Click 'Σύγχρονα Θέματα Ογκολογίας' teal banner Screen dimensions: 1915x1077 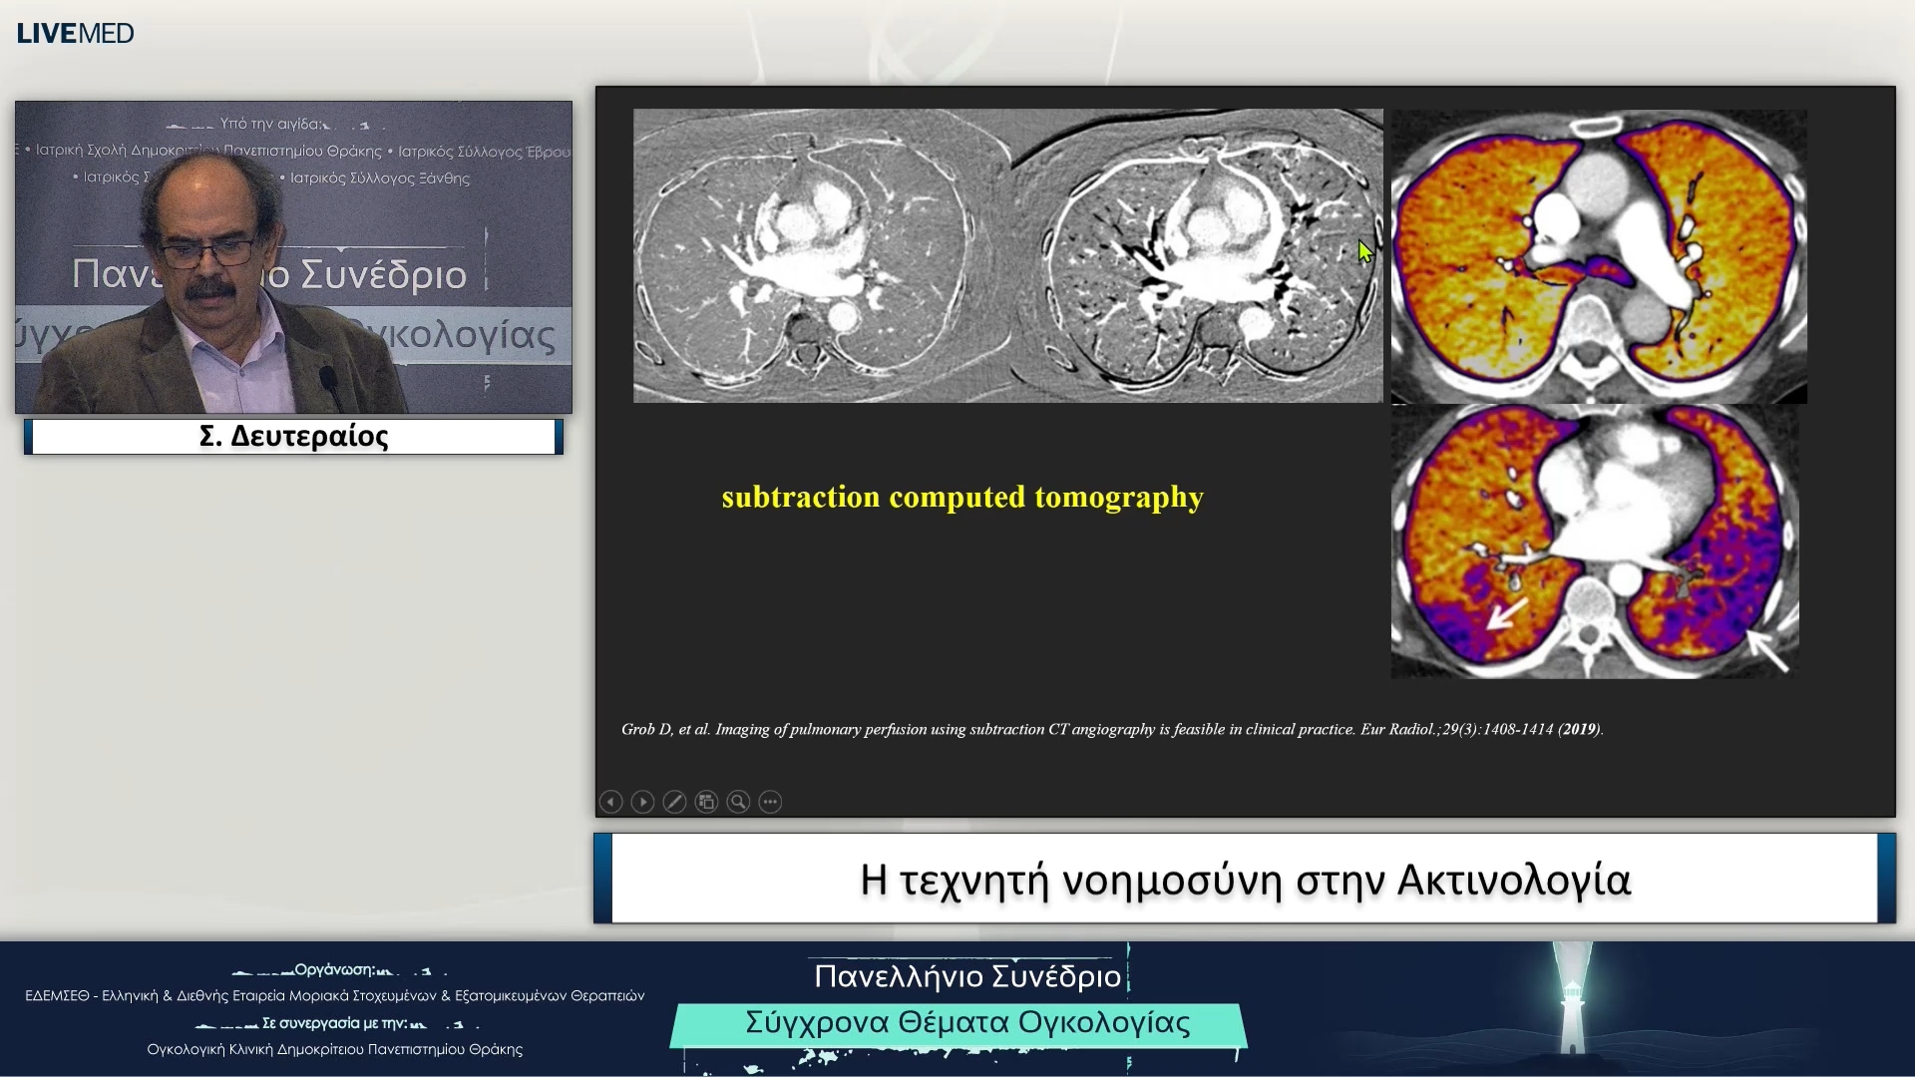click(x=966, y=1023)
